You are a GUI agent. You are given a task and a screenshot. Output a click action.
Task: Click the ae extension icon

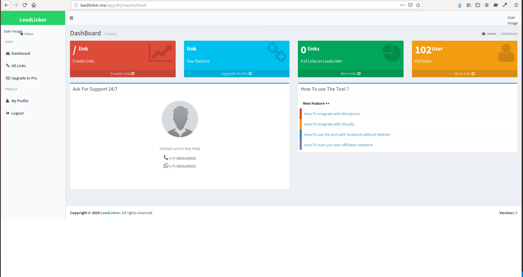point(496,5)
